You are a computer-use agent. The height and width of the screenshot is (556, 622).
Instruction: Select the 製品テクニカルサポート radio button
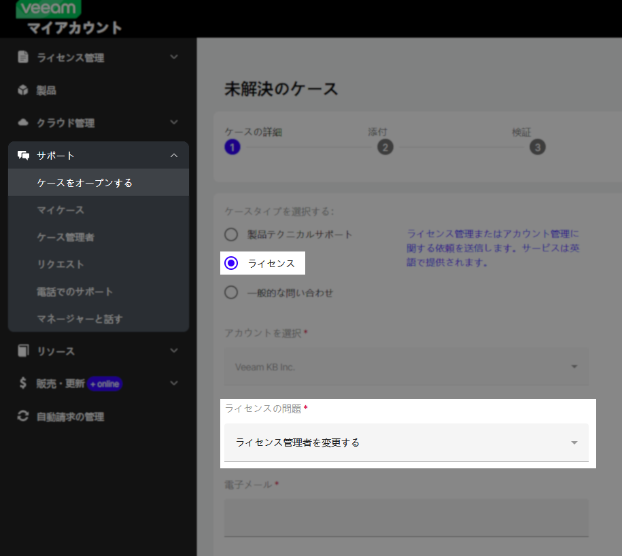tap(231, 234)
